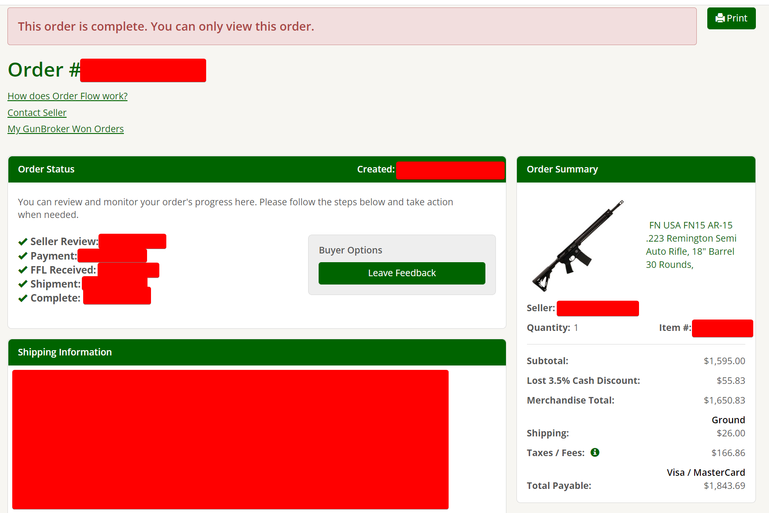
Task: Click the Shipment checkmark icon
Action: coord(23,284)
